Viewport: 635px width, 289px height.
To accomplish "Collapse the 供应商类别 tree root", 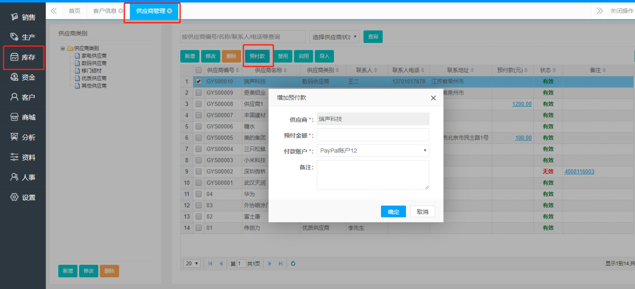I will click(63, 48).
